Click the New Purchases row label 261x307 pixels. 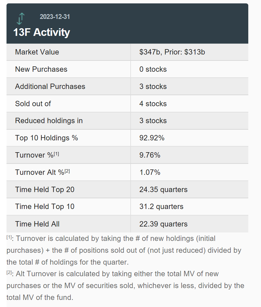[x=41, y=69]
